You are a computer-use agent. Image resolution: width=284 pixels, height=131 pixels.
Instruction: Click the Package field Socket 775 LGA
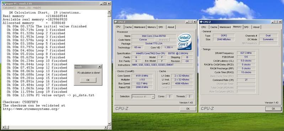(x=154, y=43)
